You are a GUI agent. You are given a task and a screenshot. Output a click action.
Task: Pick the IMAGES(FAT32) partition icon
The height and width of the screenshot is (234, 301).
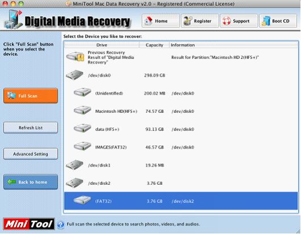pos(82,147)
